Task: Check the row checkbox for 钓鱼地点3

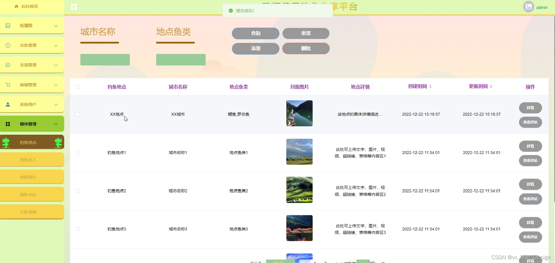Action: point(78,229)
